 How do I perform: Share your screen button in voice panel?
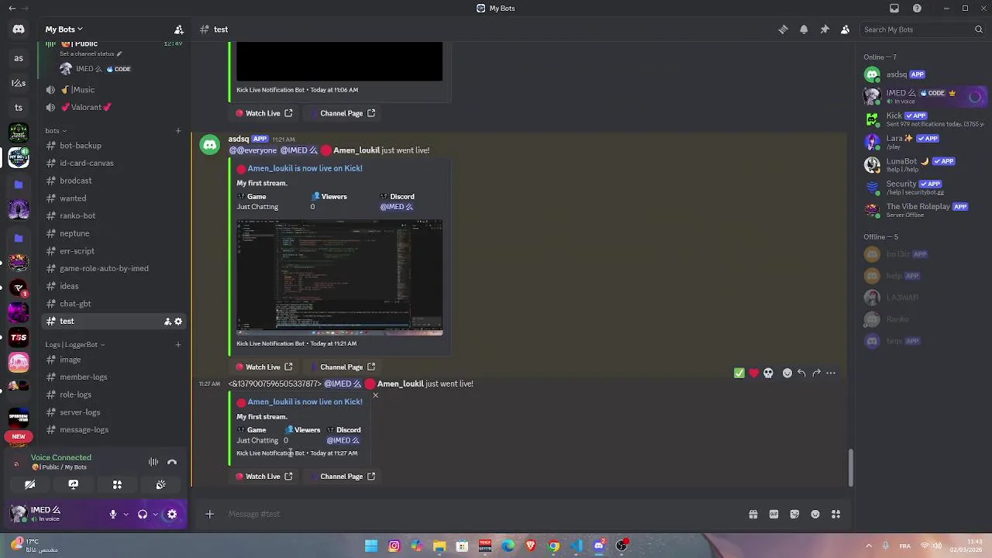[x=74, y=484]
